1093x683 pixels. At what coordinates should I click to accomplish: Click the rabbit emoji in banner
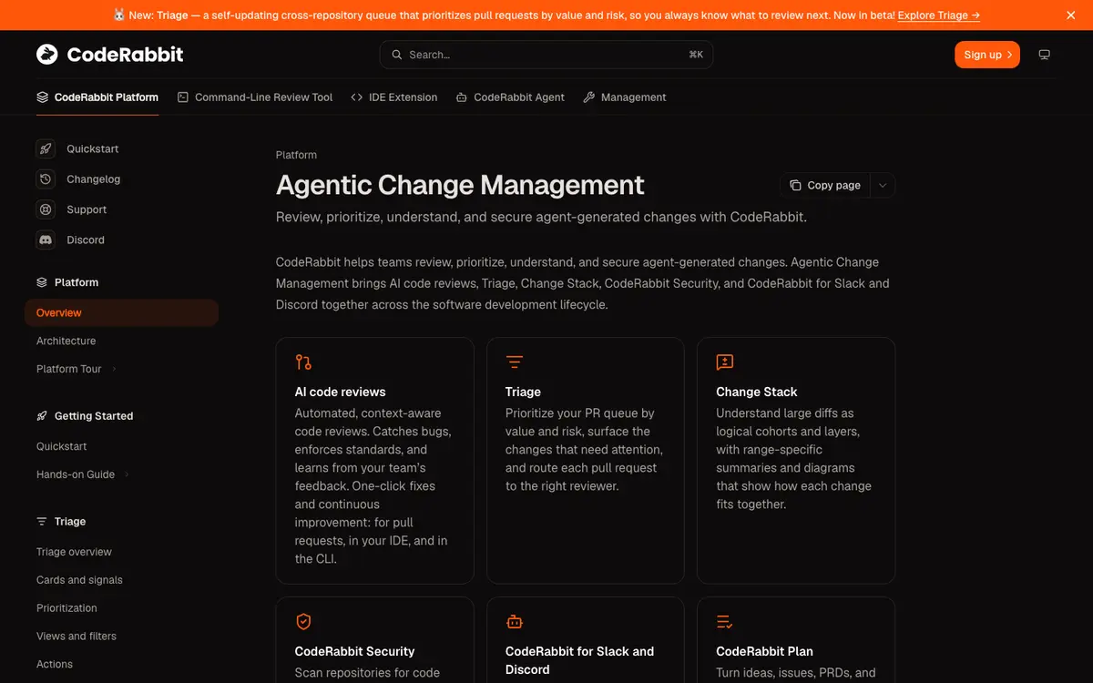pos(118,15)
